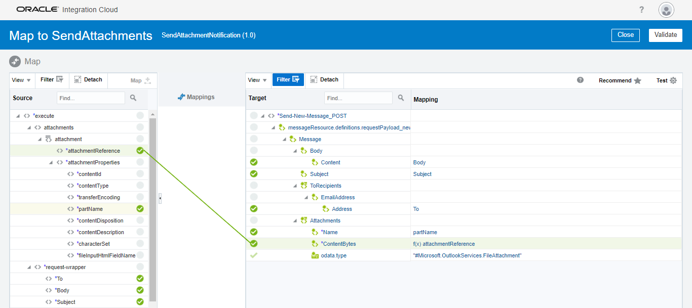Click the Source Filter icon

click(x=60, y=79)
